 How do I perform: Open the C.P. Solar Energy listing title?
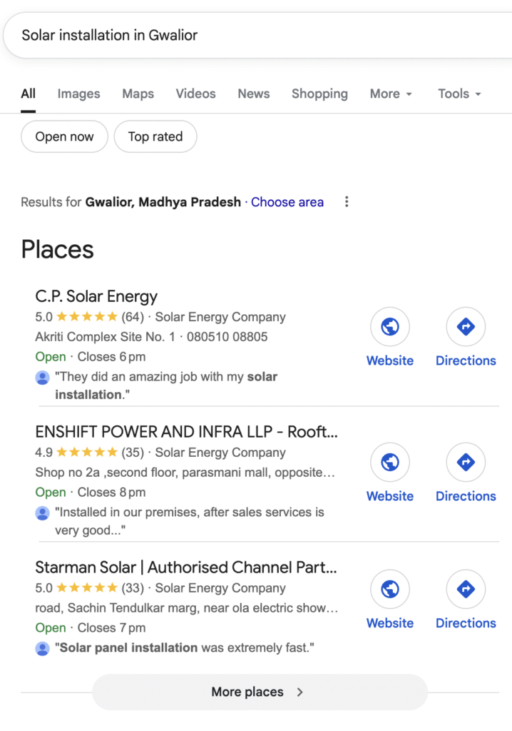[96, 296]
